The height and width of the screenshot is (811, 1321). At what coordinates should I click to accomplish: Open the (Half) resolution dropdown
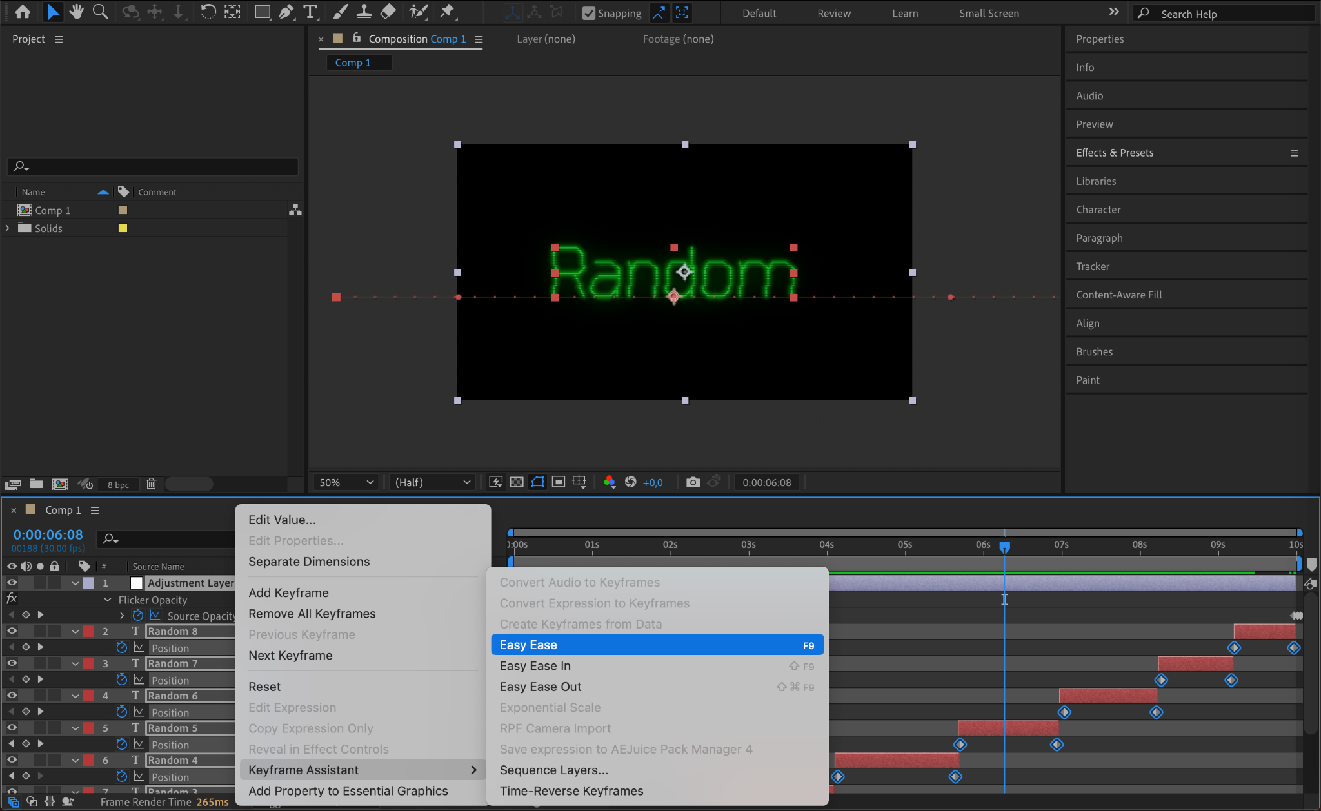pyautogui.click(x=432, y=482)
